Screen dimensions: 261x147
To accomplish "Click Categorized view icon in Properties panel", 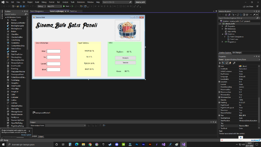I will pos(220,63).
